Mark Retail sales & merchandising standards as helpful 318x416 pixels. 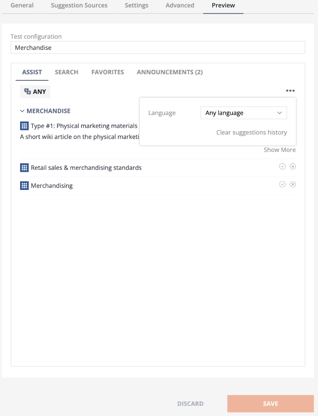pos(282,166)
